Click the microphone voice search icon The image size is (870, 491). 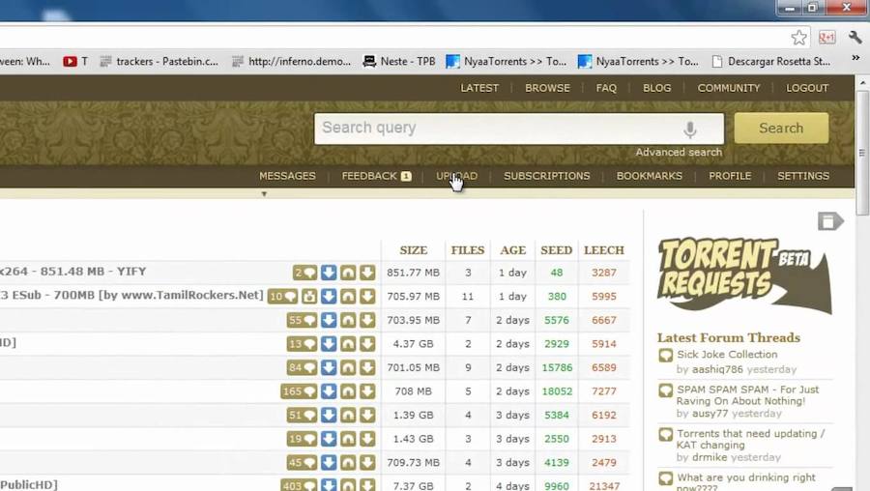pyautogui.click(x=689, y=130)
